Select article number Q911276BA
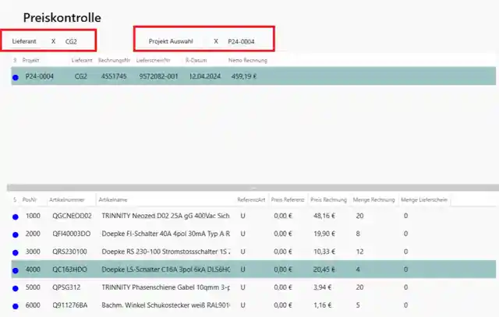This screenshot has width=499, height=317. 69,305
